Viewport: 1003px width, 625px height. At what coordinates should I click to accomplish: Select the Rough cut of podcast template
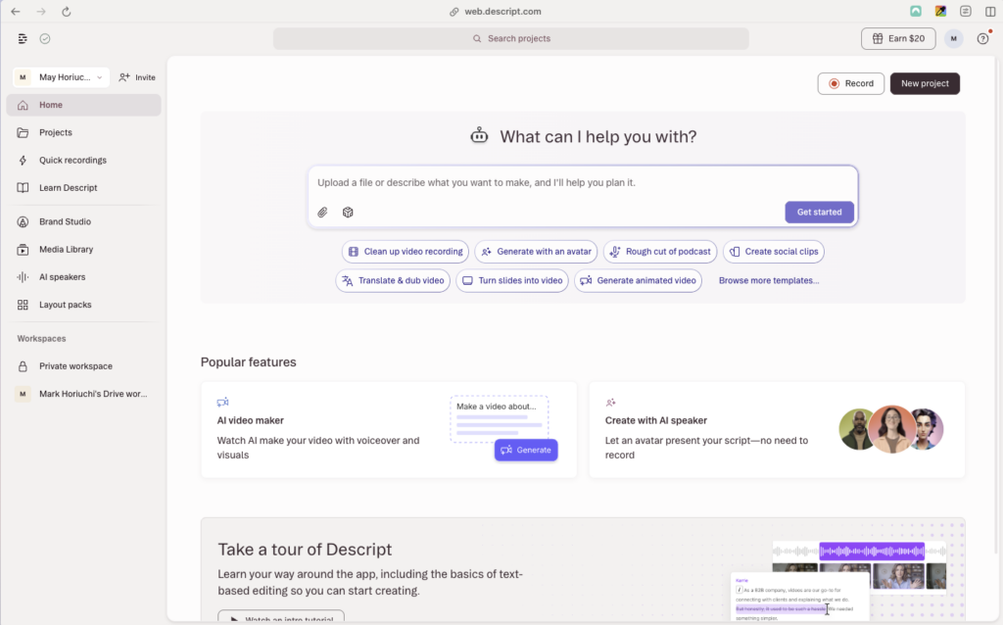[659, 251]
